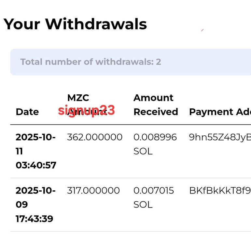This screenshot has height=244, width=251.
Task: Click the 03:40:57 withdrawal time
Action: [36, 165]
